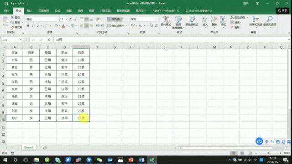Select the Sheet1 tab
292x164 pixels.
click(x=29, y=148)
